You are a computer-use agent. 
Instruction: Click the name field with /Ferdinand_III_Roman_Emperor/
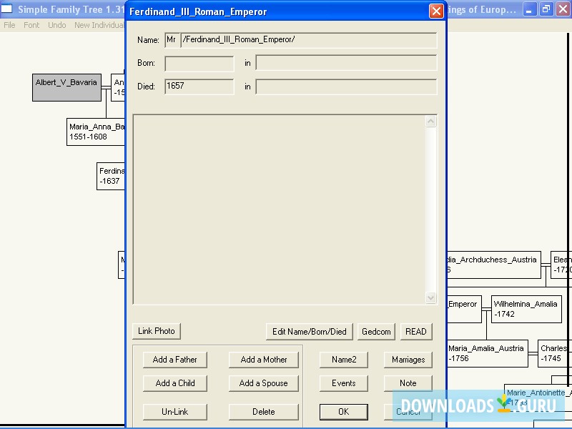click(x=309, y=40)
